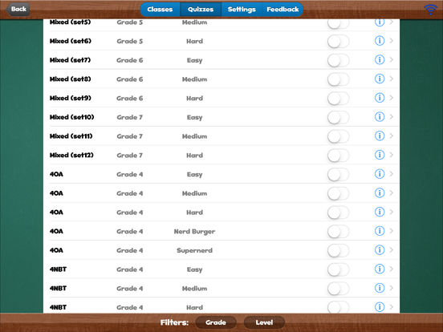Expand Mixed (set9) row chevron
Screen dimensions: 443x332
tap(392, 98)
